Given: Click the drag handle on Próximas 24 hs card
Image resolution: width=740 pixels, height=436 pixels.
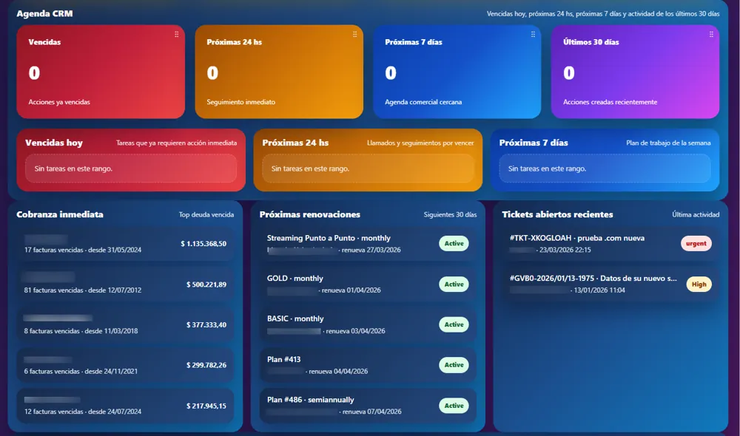Looking at the screenshot, I should click(354, 34).
